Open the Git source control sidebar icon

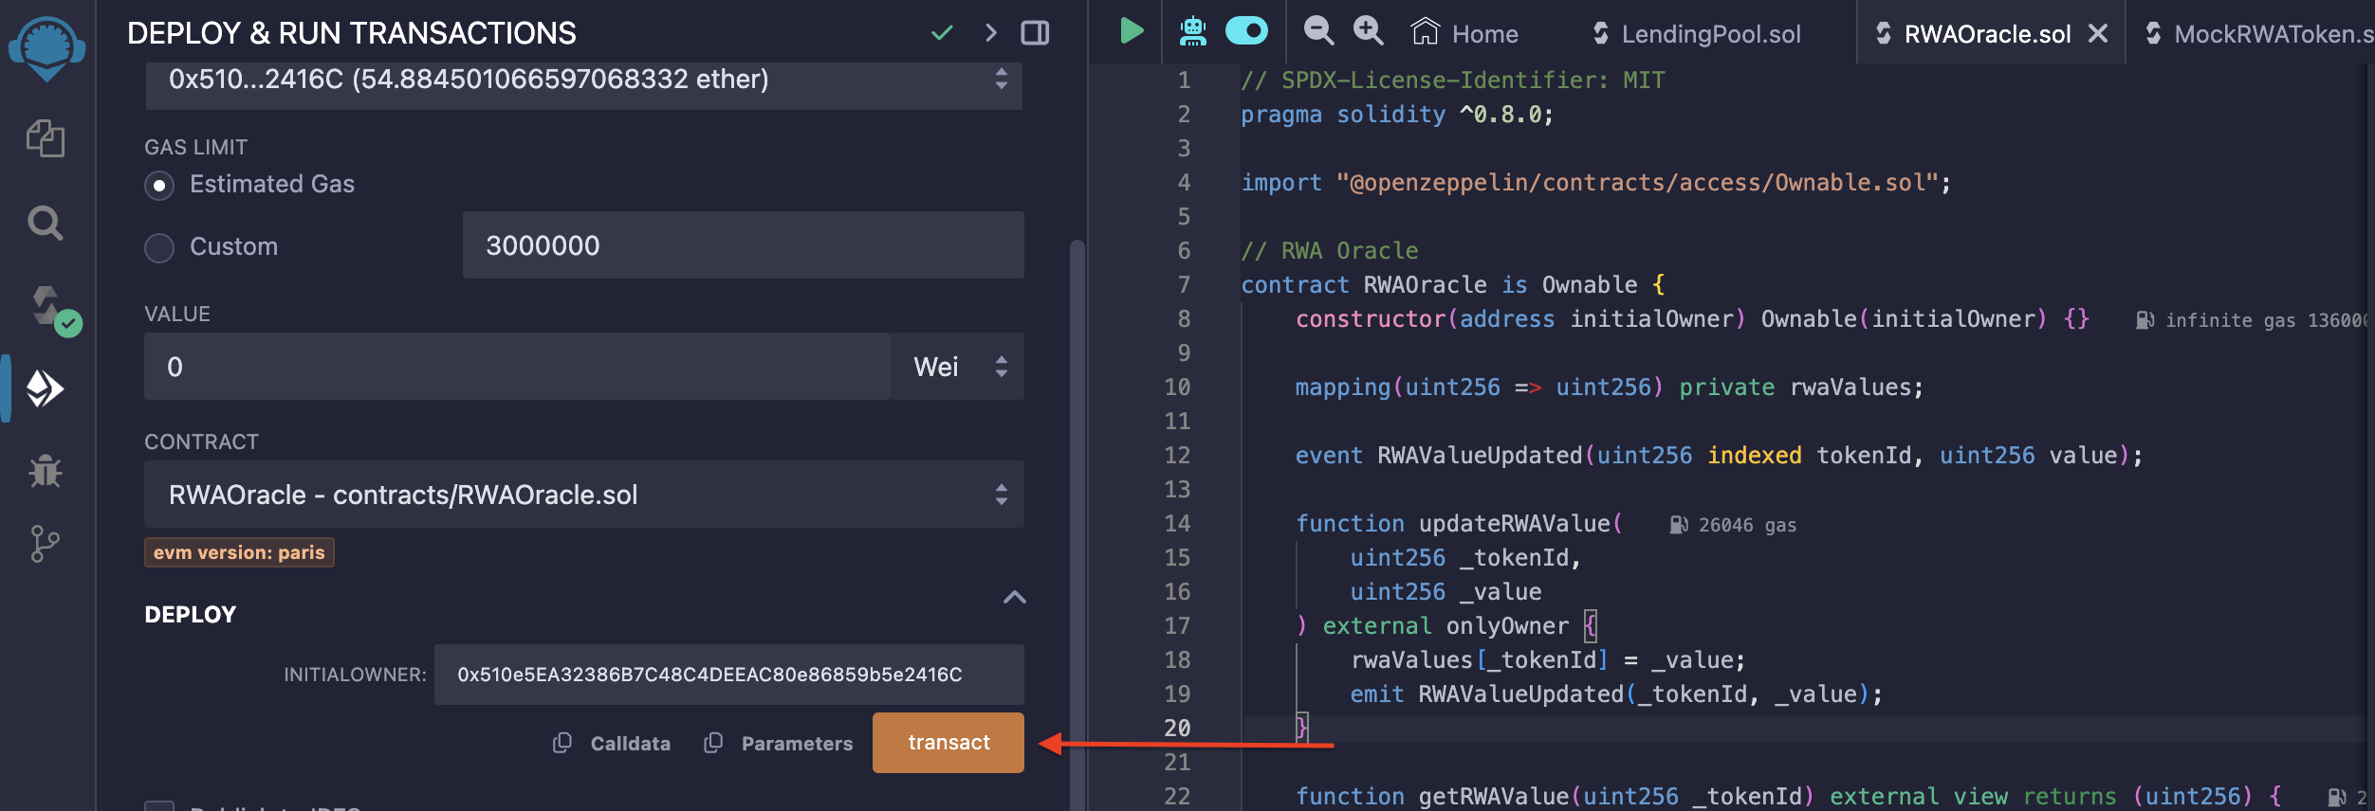point(45,544)
